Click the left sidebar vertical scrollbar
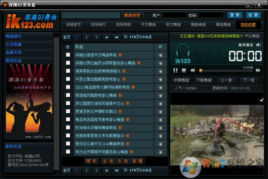The image size is (268, 179). [x=56, y=104]
